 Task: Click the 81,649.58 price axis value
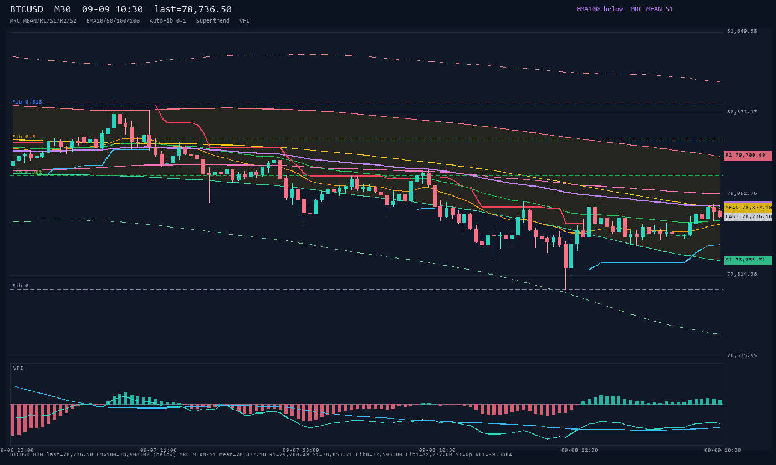(x=742, y=32)
